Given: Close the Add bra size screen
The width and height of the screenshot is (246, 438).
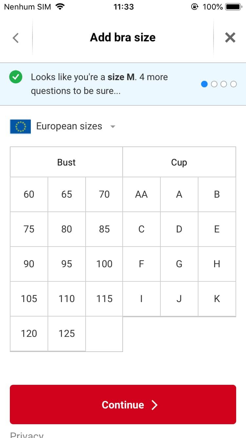Looking at the screenshot, I should (230, 38).
